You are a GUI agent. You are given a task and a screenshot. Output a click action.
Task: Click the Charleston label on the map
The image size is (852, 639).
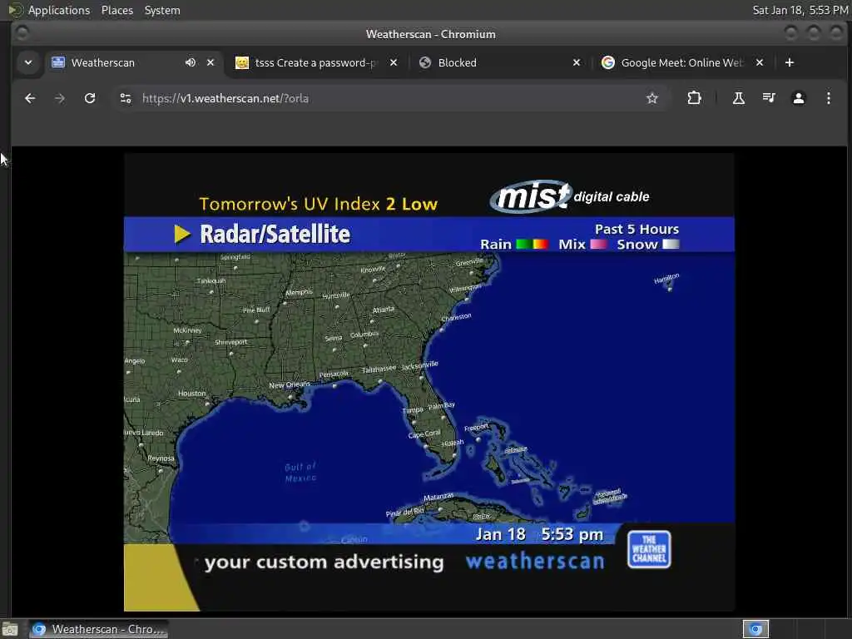pyautogui.click(x=457, y=317)
